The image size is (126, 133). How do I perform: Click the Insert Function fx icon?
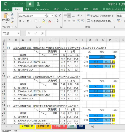pyautogui.click(x=42, y=34)
